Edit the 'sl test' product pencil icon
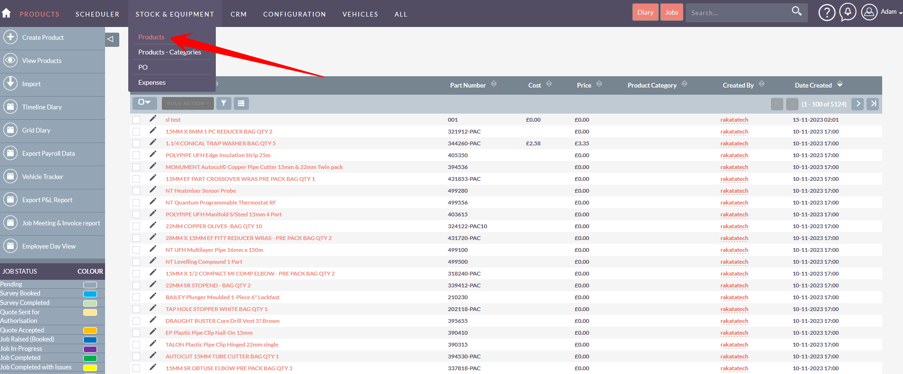 tap(153, 119)
